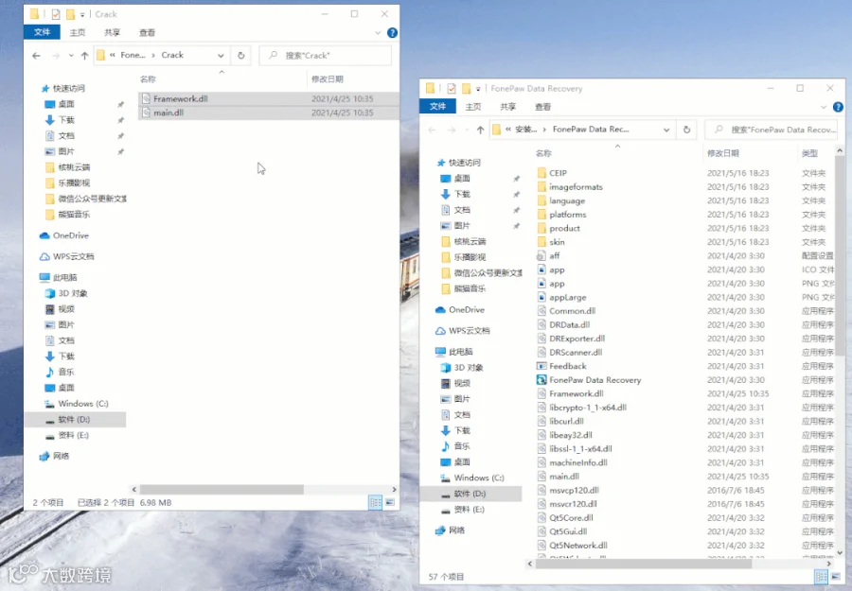Viewport: 852px width, 591px height.
Task: Select the FonePaw Data Recovery application icon
Action: tap(541, 380)
